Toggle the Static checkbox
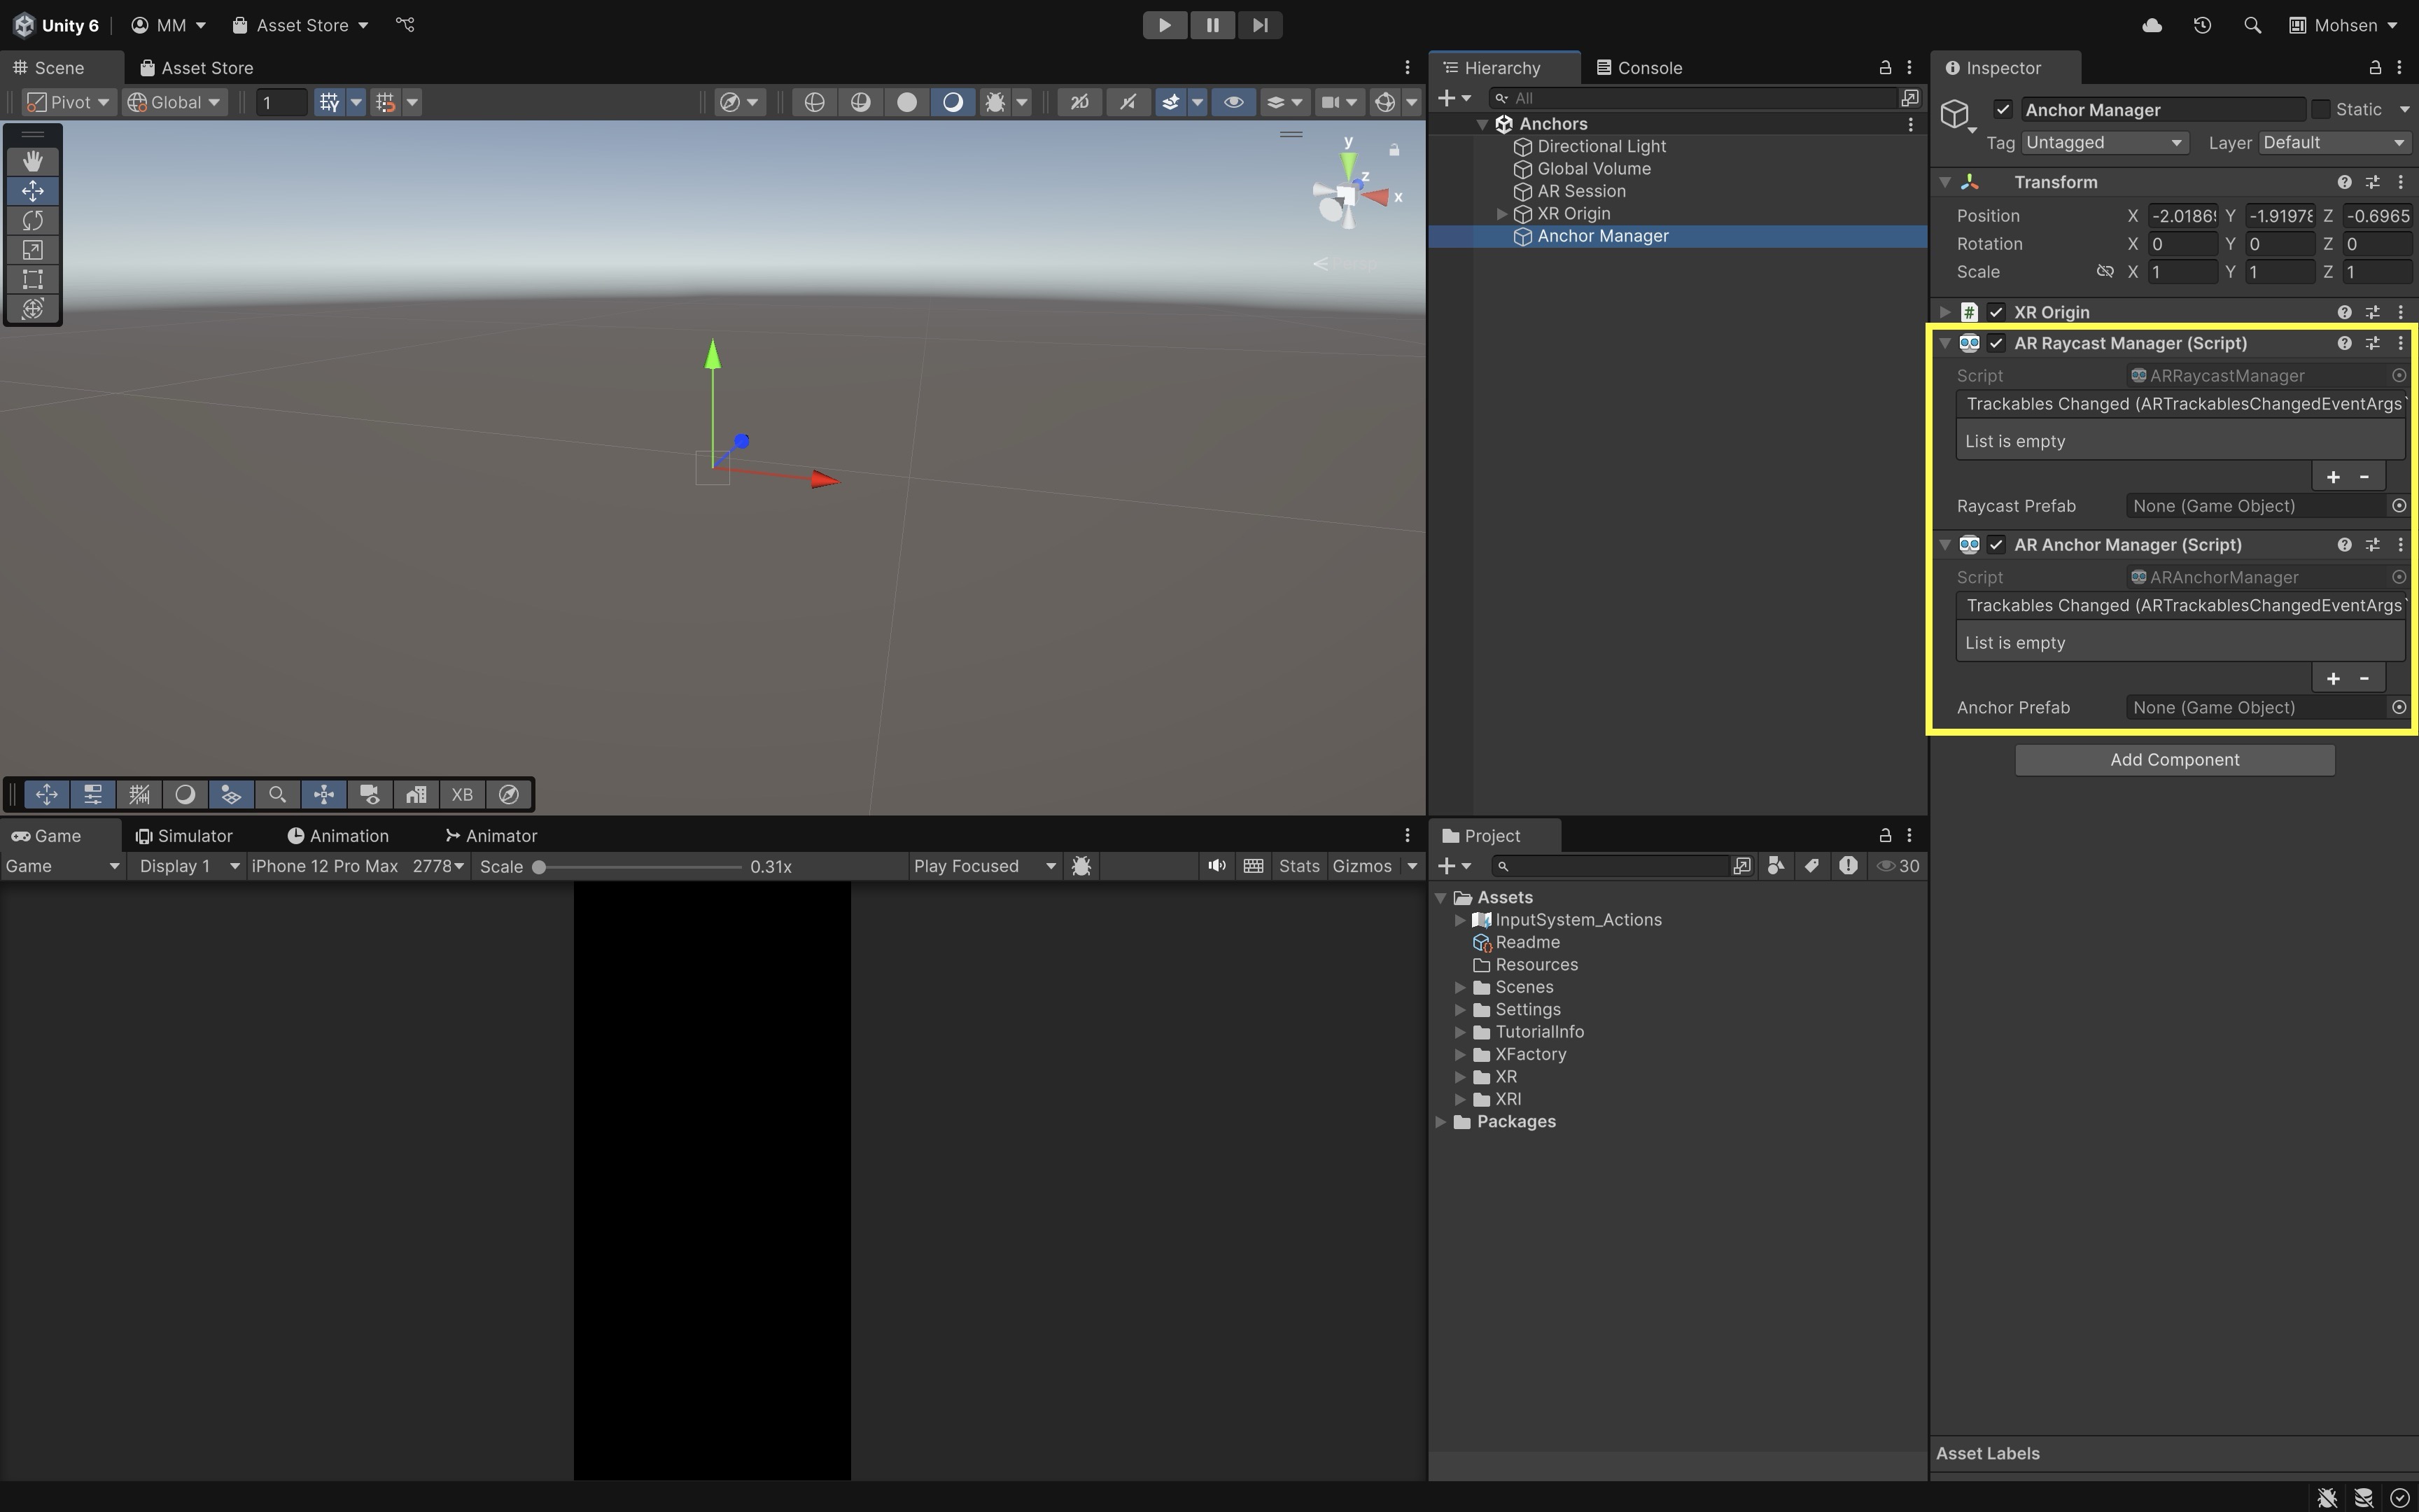 (2321, 110)
